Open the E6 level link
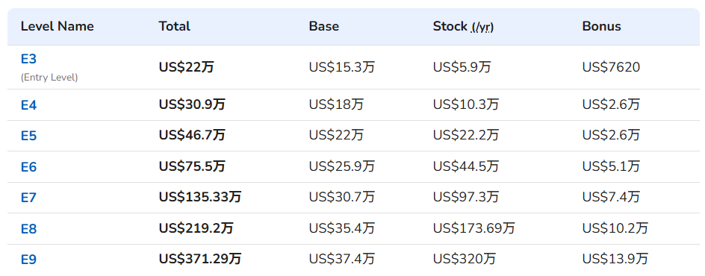Image resolution: width=705 pixels, height=276 pixels. (28, 167)
